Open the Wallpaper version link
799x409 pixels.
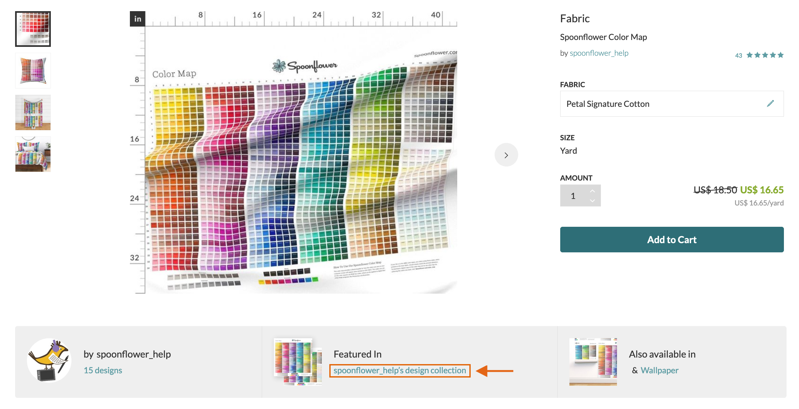click(x=659, y=370)
